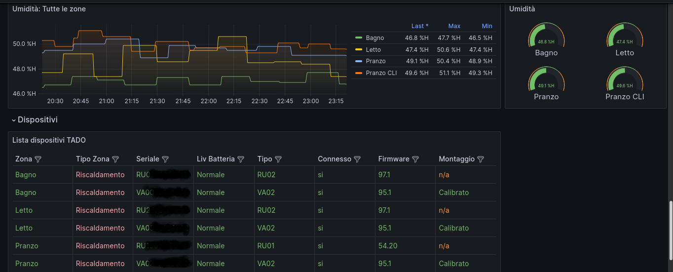Open filter for Tipo Zona column
Image resolution: width=673 pixels, height=272 pixels.
pos(115,159)
